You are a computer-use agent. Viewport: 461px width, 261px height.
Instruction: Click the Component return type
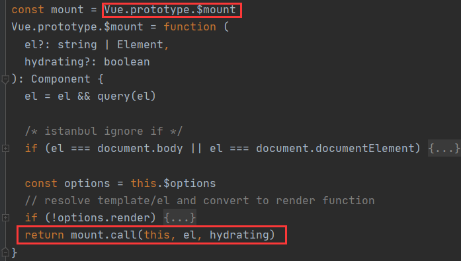coord(61,79)
